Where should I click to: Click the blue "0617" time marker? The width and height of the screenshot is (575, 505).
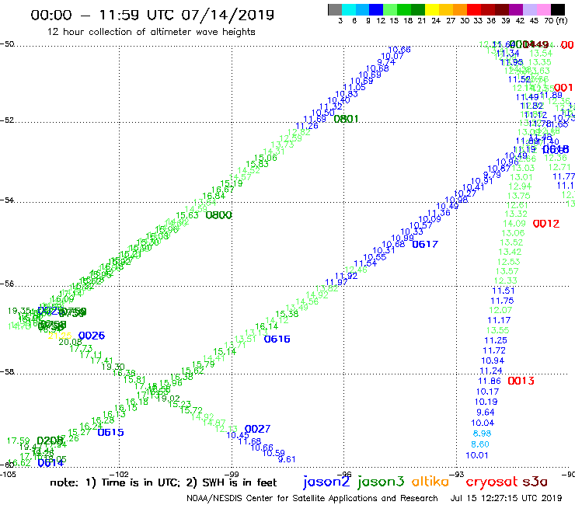pos(425,244)
